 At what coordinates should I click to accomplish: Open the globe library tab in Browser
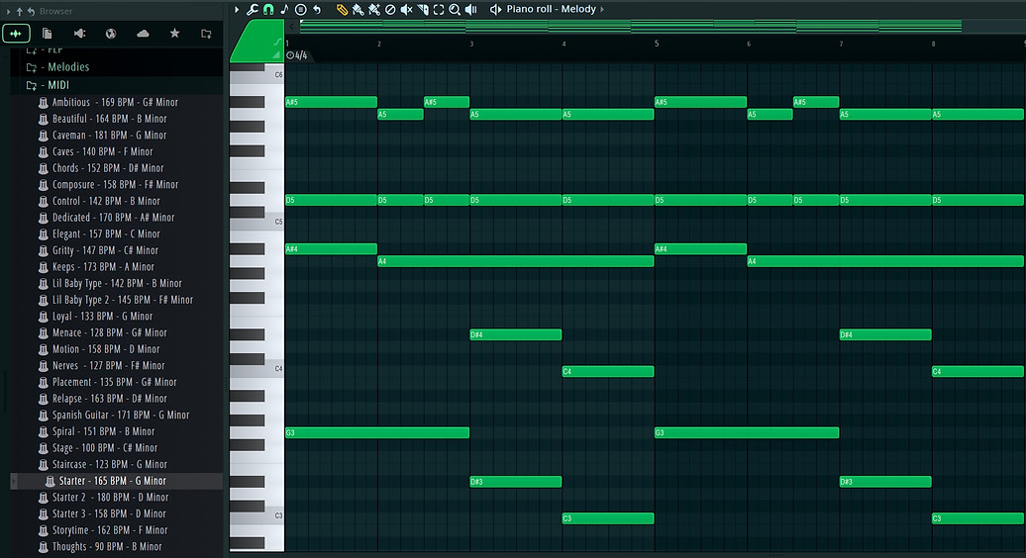(111, 34)
